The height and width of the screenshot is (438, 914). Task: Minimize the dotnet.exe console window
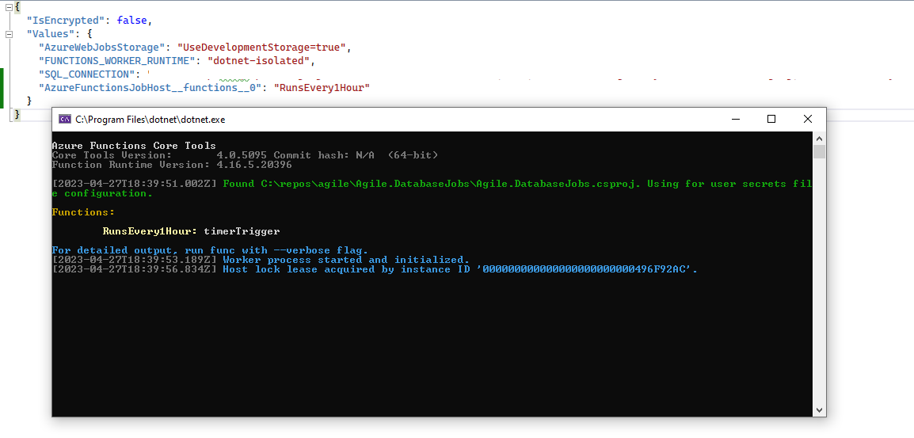pos(736,119)
